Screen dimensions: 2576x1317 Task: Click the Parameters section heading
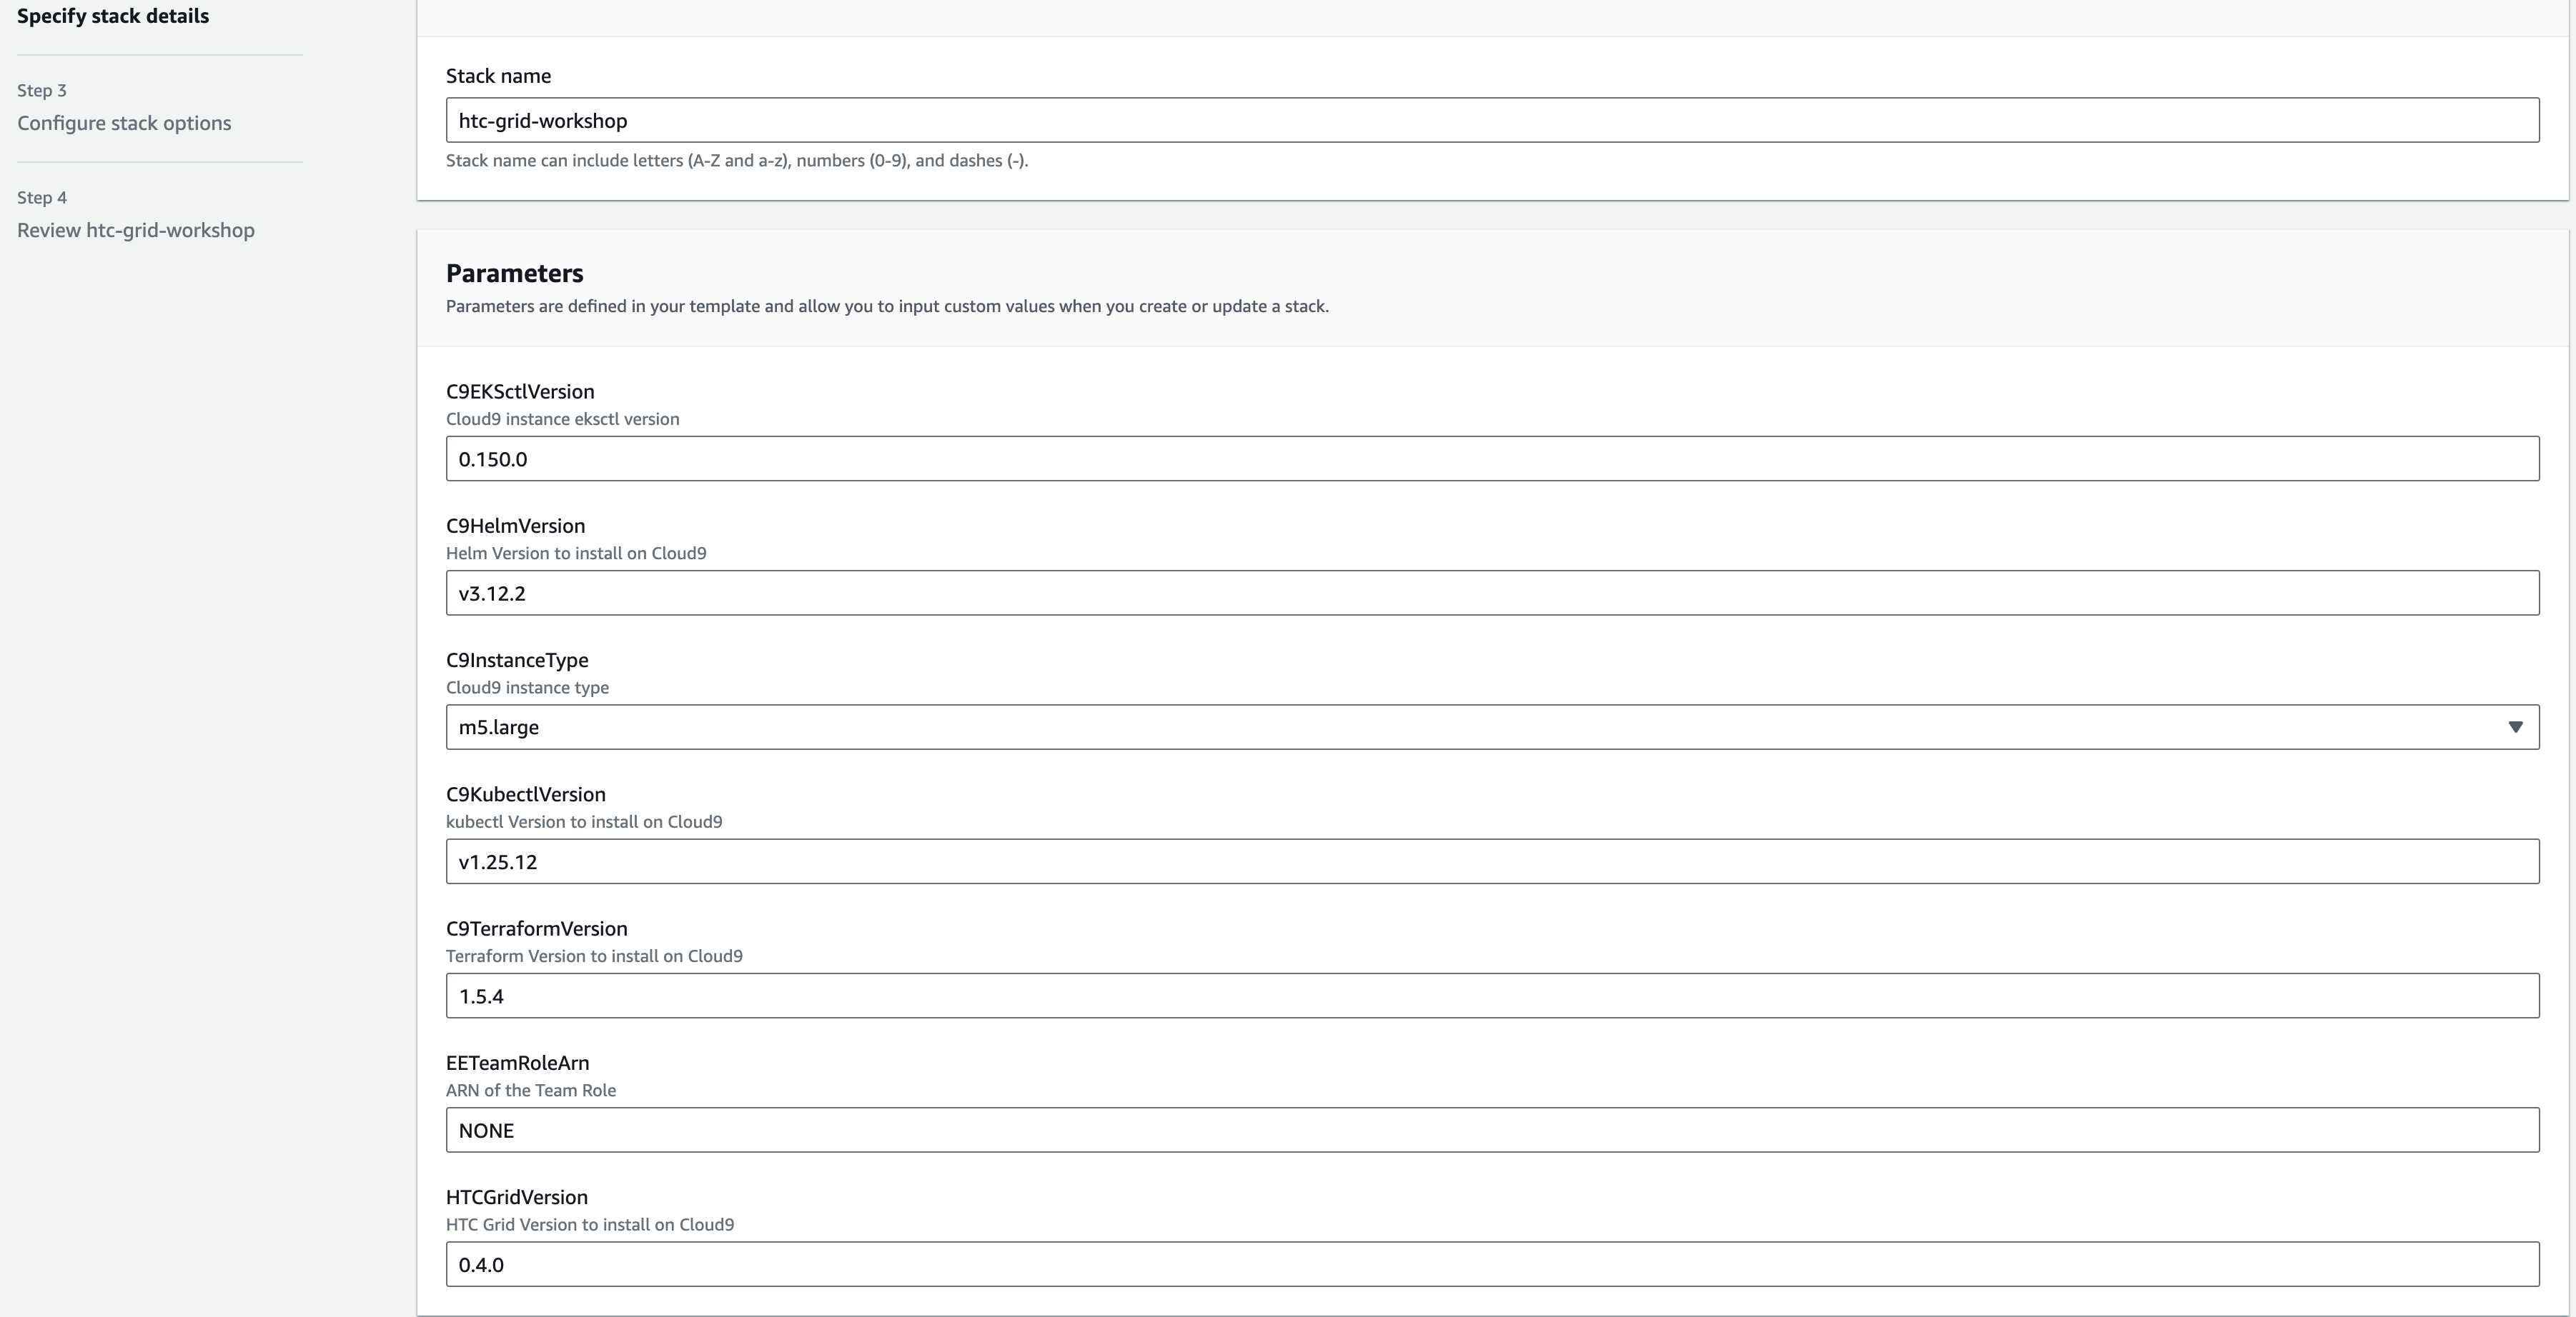click(514, 273)
